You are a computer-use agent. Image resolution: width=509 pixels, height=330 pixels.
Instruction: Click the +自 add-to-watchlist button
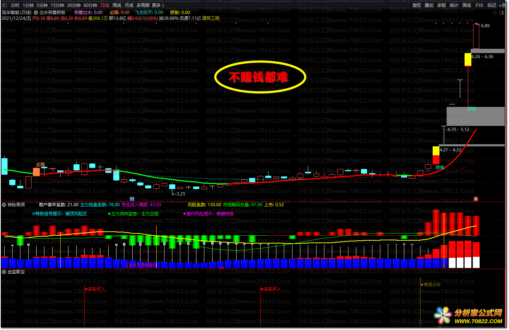502,5
